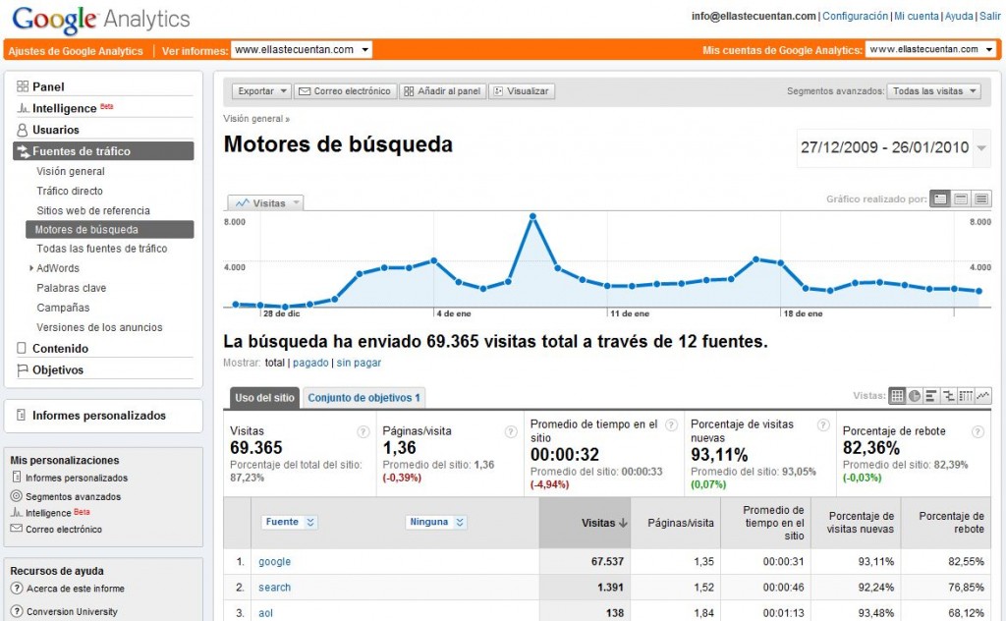The height and width of the screenshot is (621, 1006).
Task: Open the Fuente dimension dropdown
Action: pyautogui.click(x=289, y=522)
